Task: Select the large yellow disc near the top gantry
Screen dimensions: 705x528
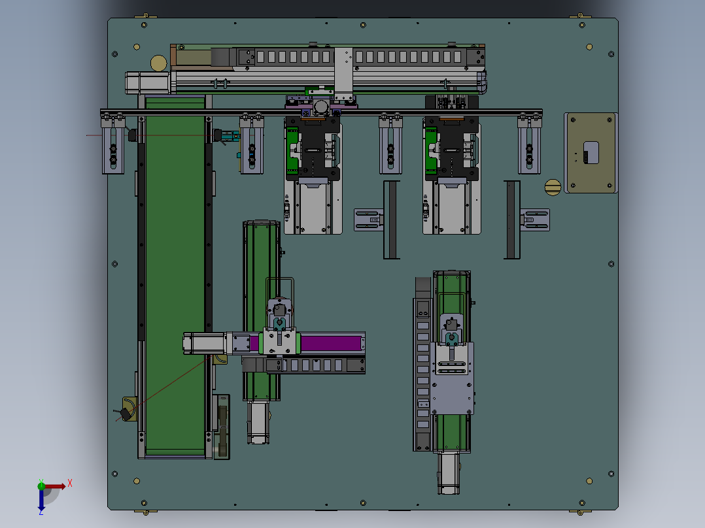Action: tap(158, 63)
